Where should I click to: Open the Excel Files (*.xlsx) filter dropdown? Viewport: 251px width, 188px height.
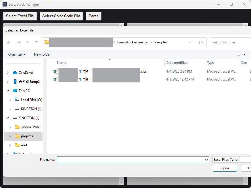point(231,160)
